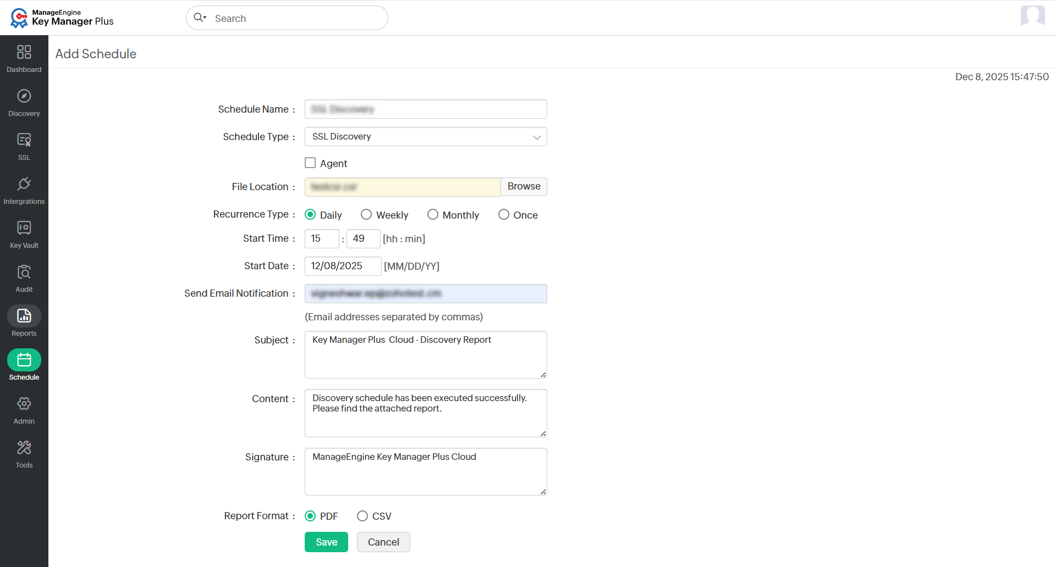The height and width of the screenshot is (567, 1056).
Task: Click the File Location field
Action: [403, 187]
